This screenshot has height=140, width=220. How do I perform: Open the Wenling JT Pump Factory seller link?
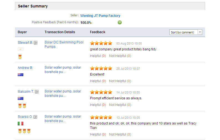point(100,16)
